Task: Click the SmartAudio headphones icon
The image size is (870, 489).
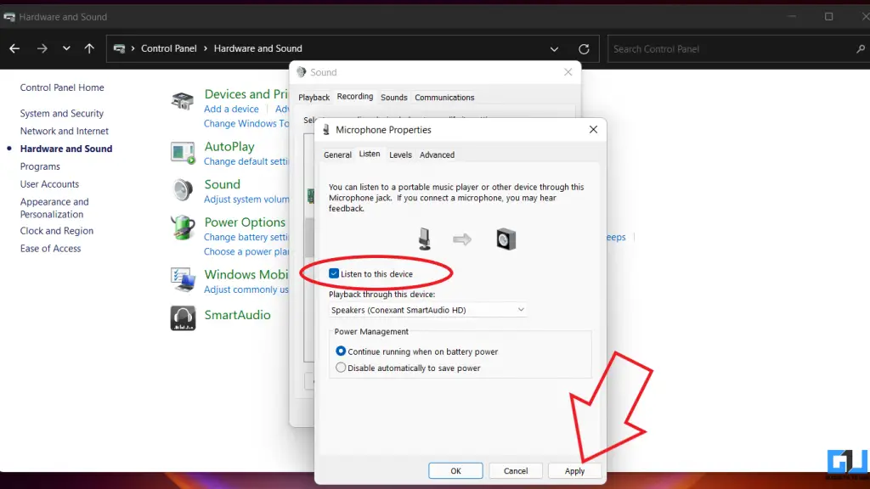Action: 182,318
